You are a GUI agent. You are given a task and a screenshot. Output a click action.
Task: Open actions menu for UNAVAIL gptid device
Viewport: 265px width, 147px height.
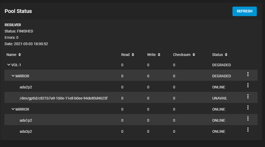pyautogui.click(x=248, y=96)
